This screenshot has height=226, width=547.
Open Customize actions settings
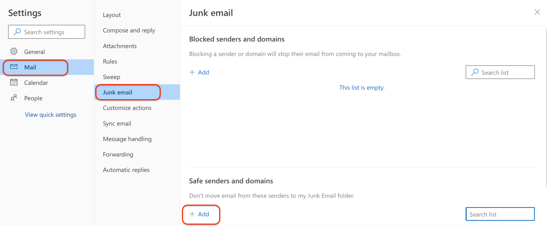point(127,108)
